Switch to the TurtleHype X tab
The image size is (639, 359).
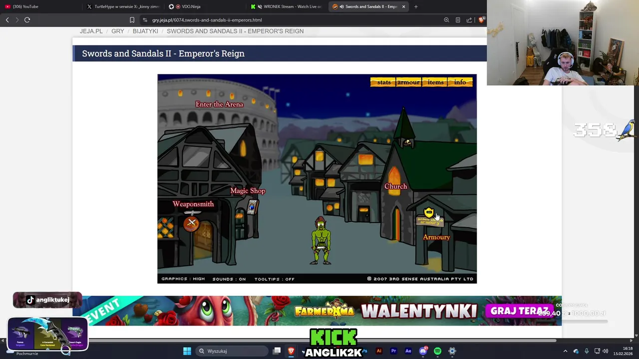(122, 6)
